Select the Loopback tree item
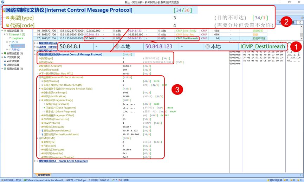The height and width of the screenshot is (182, 304). click(x=17, y=38)
